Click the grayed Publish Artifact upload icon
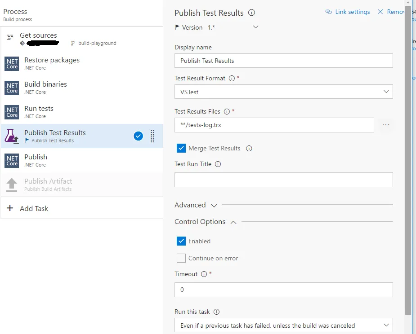The width and height of the screenshot is (416, 334). 12,185
